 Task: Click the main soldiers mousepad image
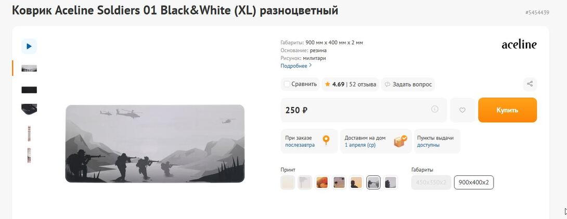click(155, 144)
